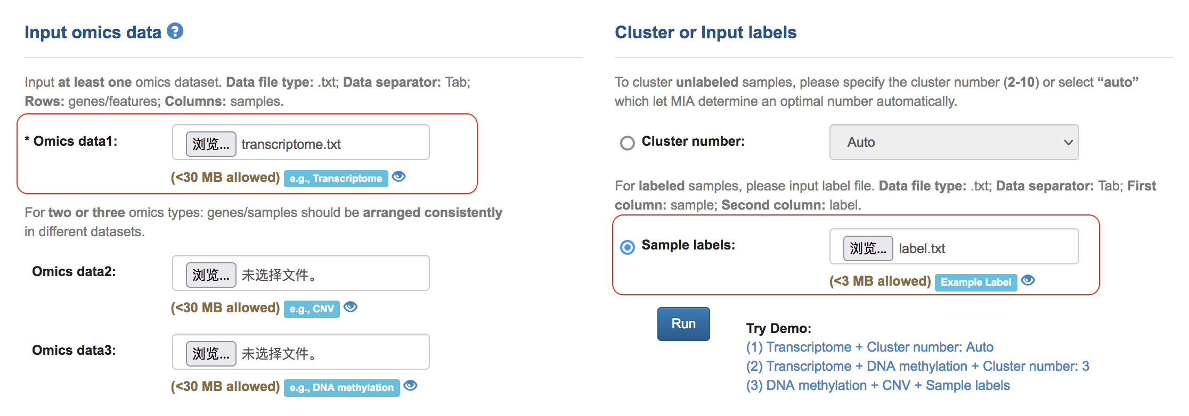1189x416 pixels.
Task: Browse file for Omics data2
Action: [210, 274]
